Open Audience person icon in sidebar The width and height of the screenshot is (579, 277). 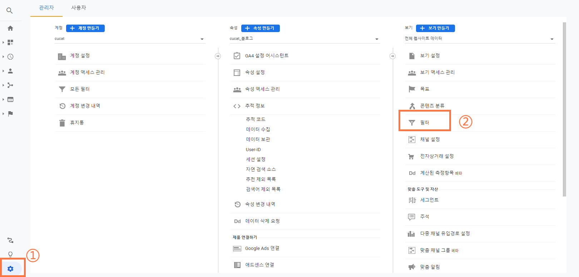(x=10, y=71)
